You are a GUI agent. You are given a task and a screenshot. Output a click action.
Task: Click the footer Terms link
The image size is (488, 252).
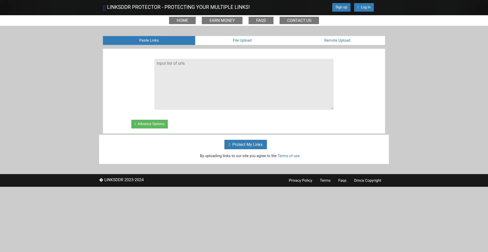[325, 180]
